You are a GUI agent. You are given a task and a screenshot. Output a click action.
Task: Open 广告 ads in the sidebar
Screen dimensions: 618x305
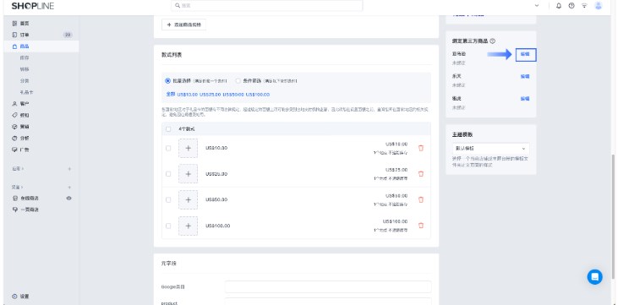point(20,150)
